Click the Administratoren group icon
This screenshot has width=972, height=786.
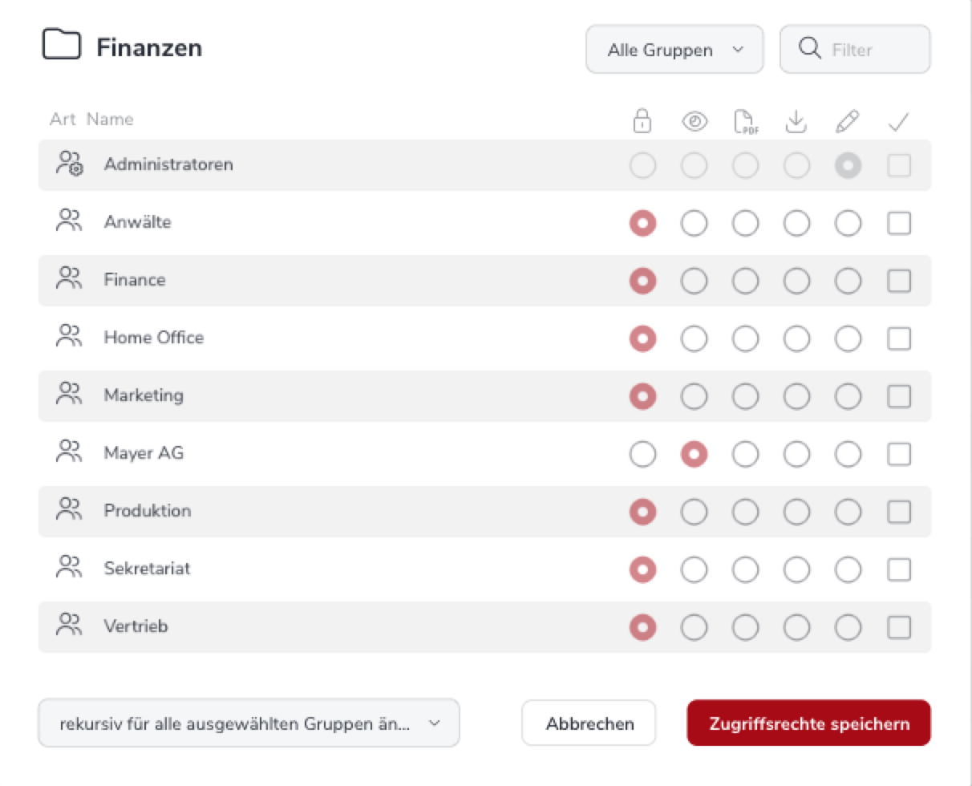pyautogui.click(x=70, y=164)
